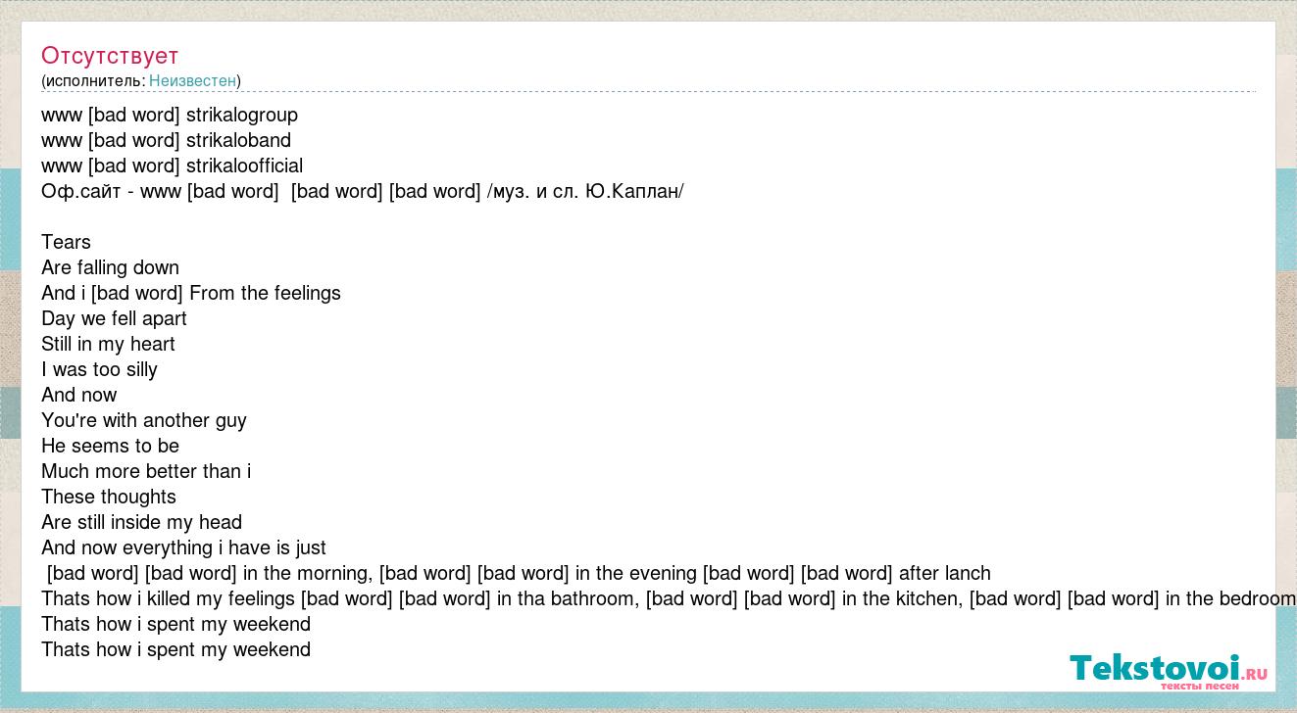
Task: Click the lyric 'Are still inside my head'
Action: 141,522
